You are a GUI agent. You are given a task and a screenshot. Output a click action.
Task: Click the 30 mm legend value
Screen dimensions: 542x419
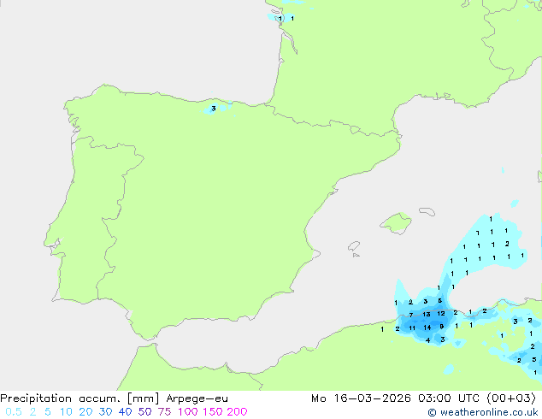click(105, 412)
